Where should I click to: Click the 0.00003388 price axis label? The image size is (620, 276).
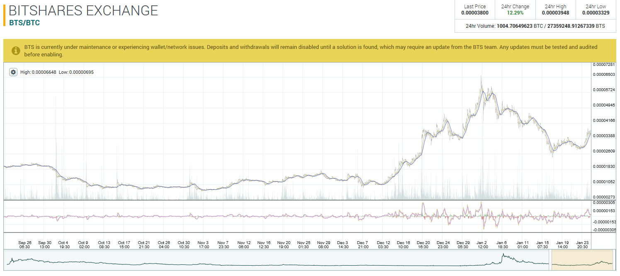point(604,136)
